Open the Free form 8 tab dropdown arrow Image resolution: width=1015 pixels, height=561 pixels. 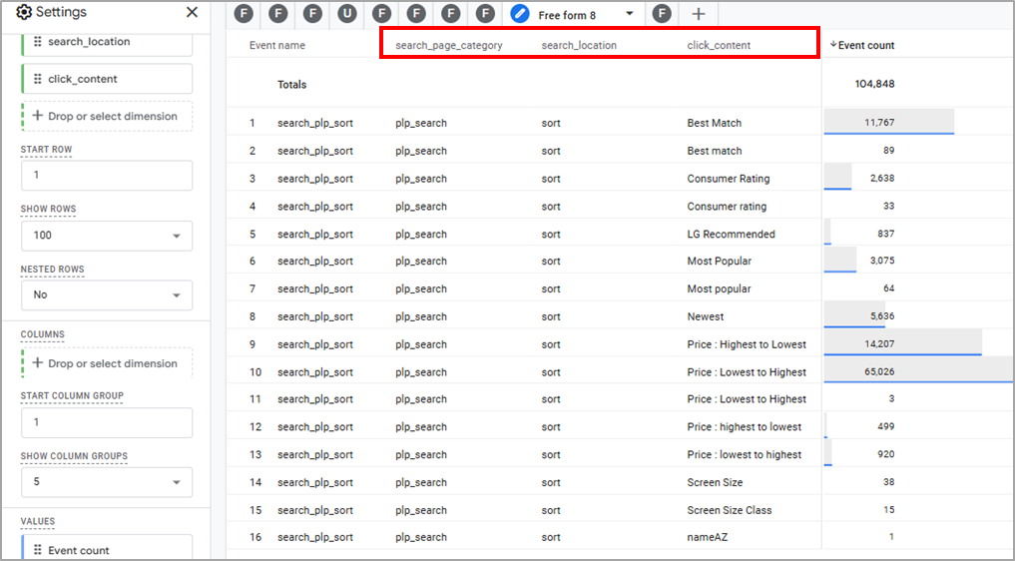tap(629, 14)
